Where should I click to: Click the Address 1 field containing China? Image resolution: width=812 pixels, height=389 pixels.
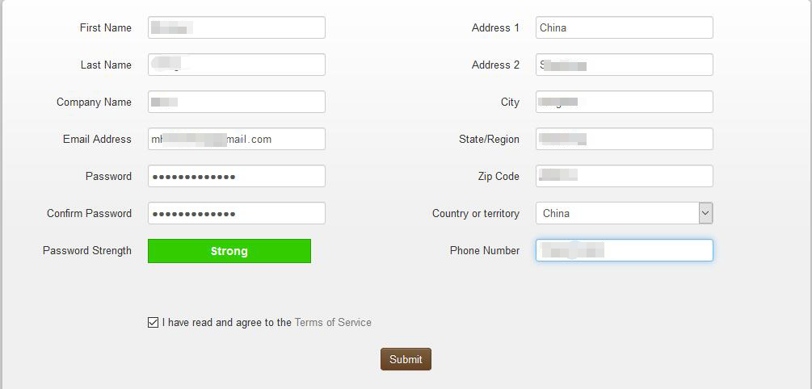(624, 27)
